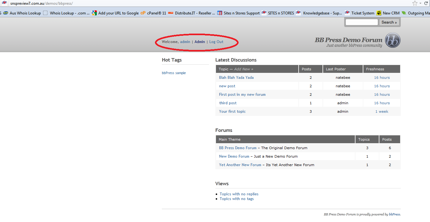Click the tagline Just another bbPress community

click(354, 46)
